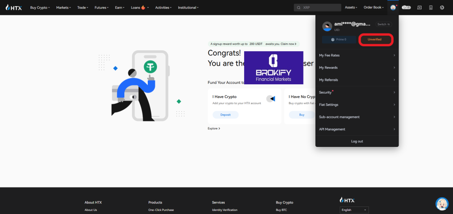Click the globe language icon
The image size is (453, 214).
tap(442, 8)
